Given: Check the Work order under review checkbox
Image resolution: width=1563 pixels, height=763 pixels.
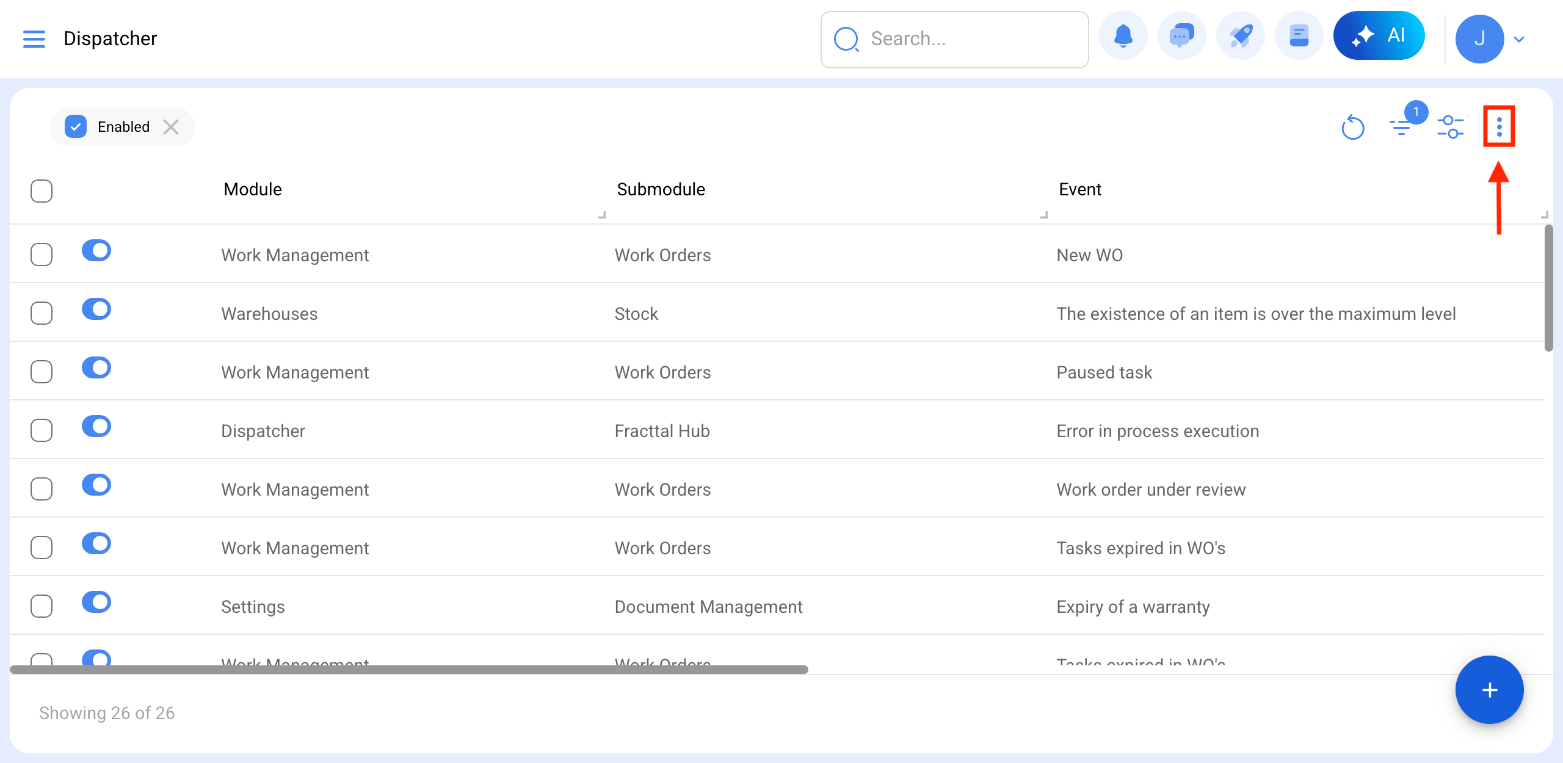Looking at the screenshot, I should coord(42,489).
